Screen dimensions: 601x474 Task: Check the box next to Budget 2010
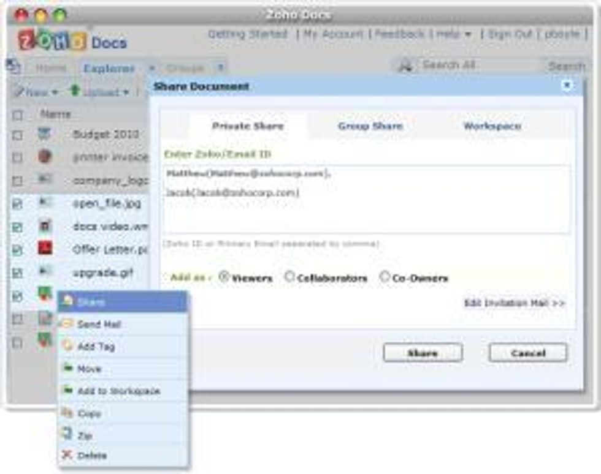pos(18,135)
